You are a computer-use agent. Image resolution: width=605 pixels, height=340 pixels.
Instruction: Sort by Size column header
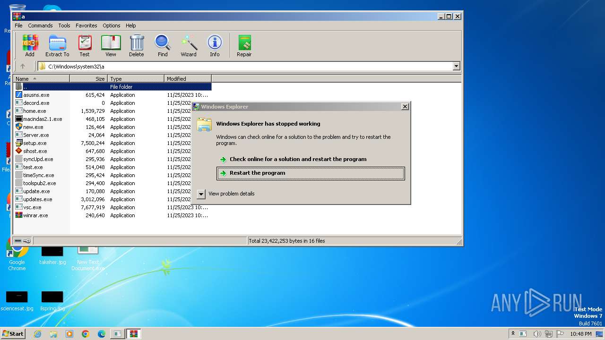pyautogui.click(x=89, y=79)
